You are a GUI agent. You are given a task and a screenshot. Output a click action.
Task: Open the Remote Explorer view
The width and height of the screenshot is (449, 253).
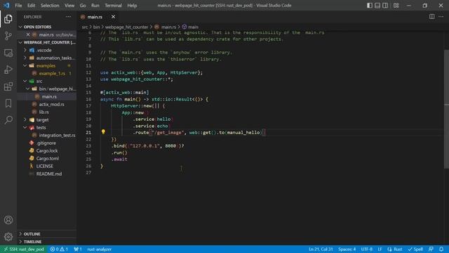(8, 53)
